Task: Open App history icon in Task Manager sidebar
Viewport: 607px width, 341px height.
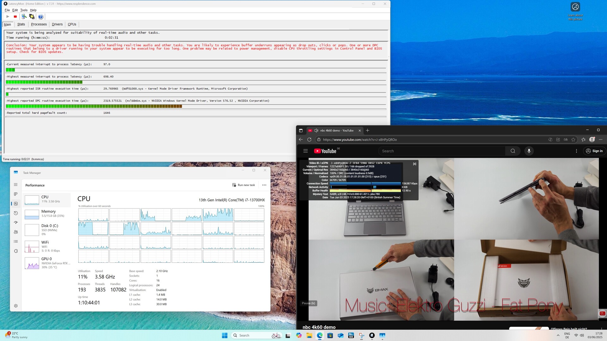Action: [15, 213]
